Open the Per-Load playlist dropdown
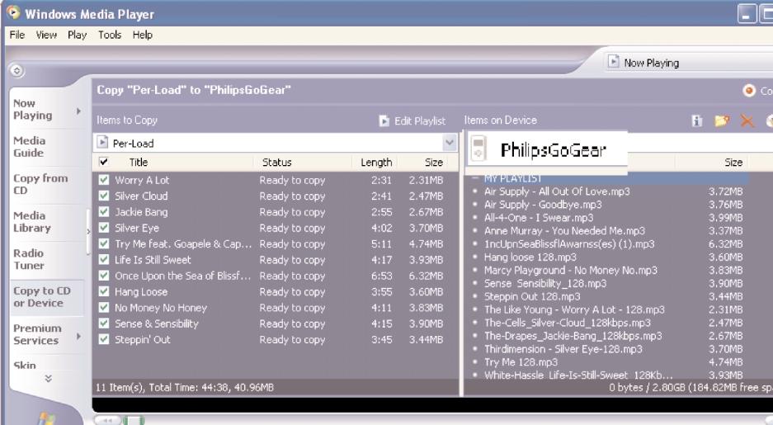 click(x=449, y=143)
